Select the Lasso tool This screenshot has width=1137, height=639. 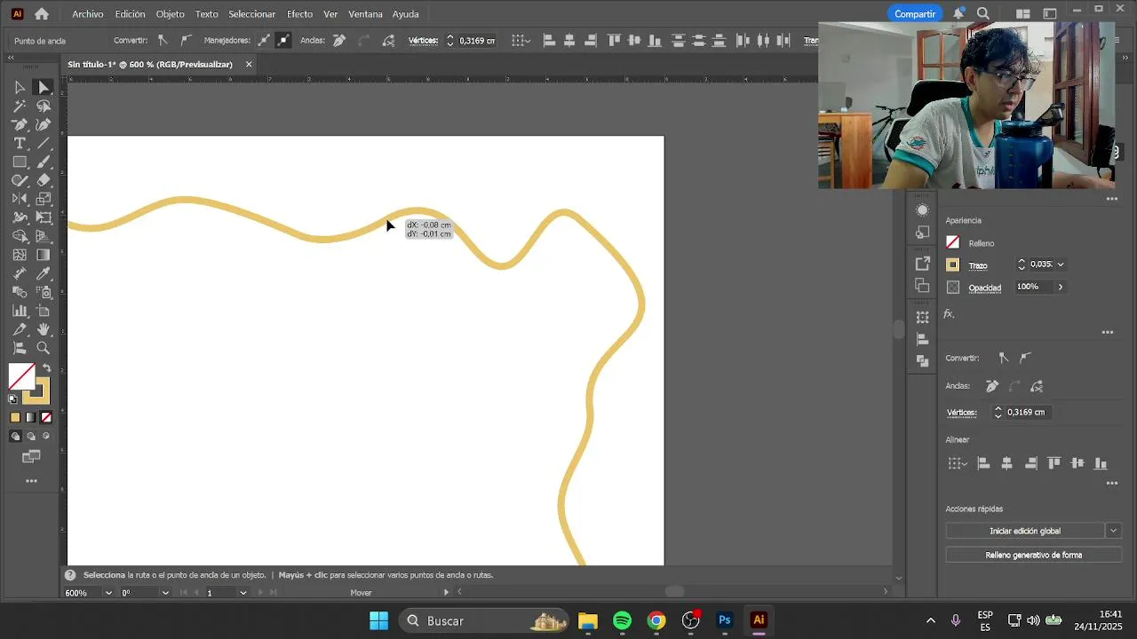(x=43, y=106)
